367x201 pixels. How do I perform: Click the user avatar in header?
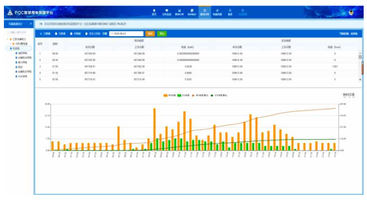(351, 12)
